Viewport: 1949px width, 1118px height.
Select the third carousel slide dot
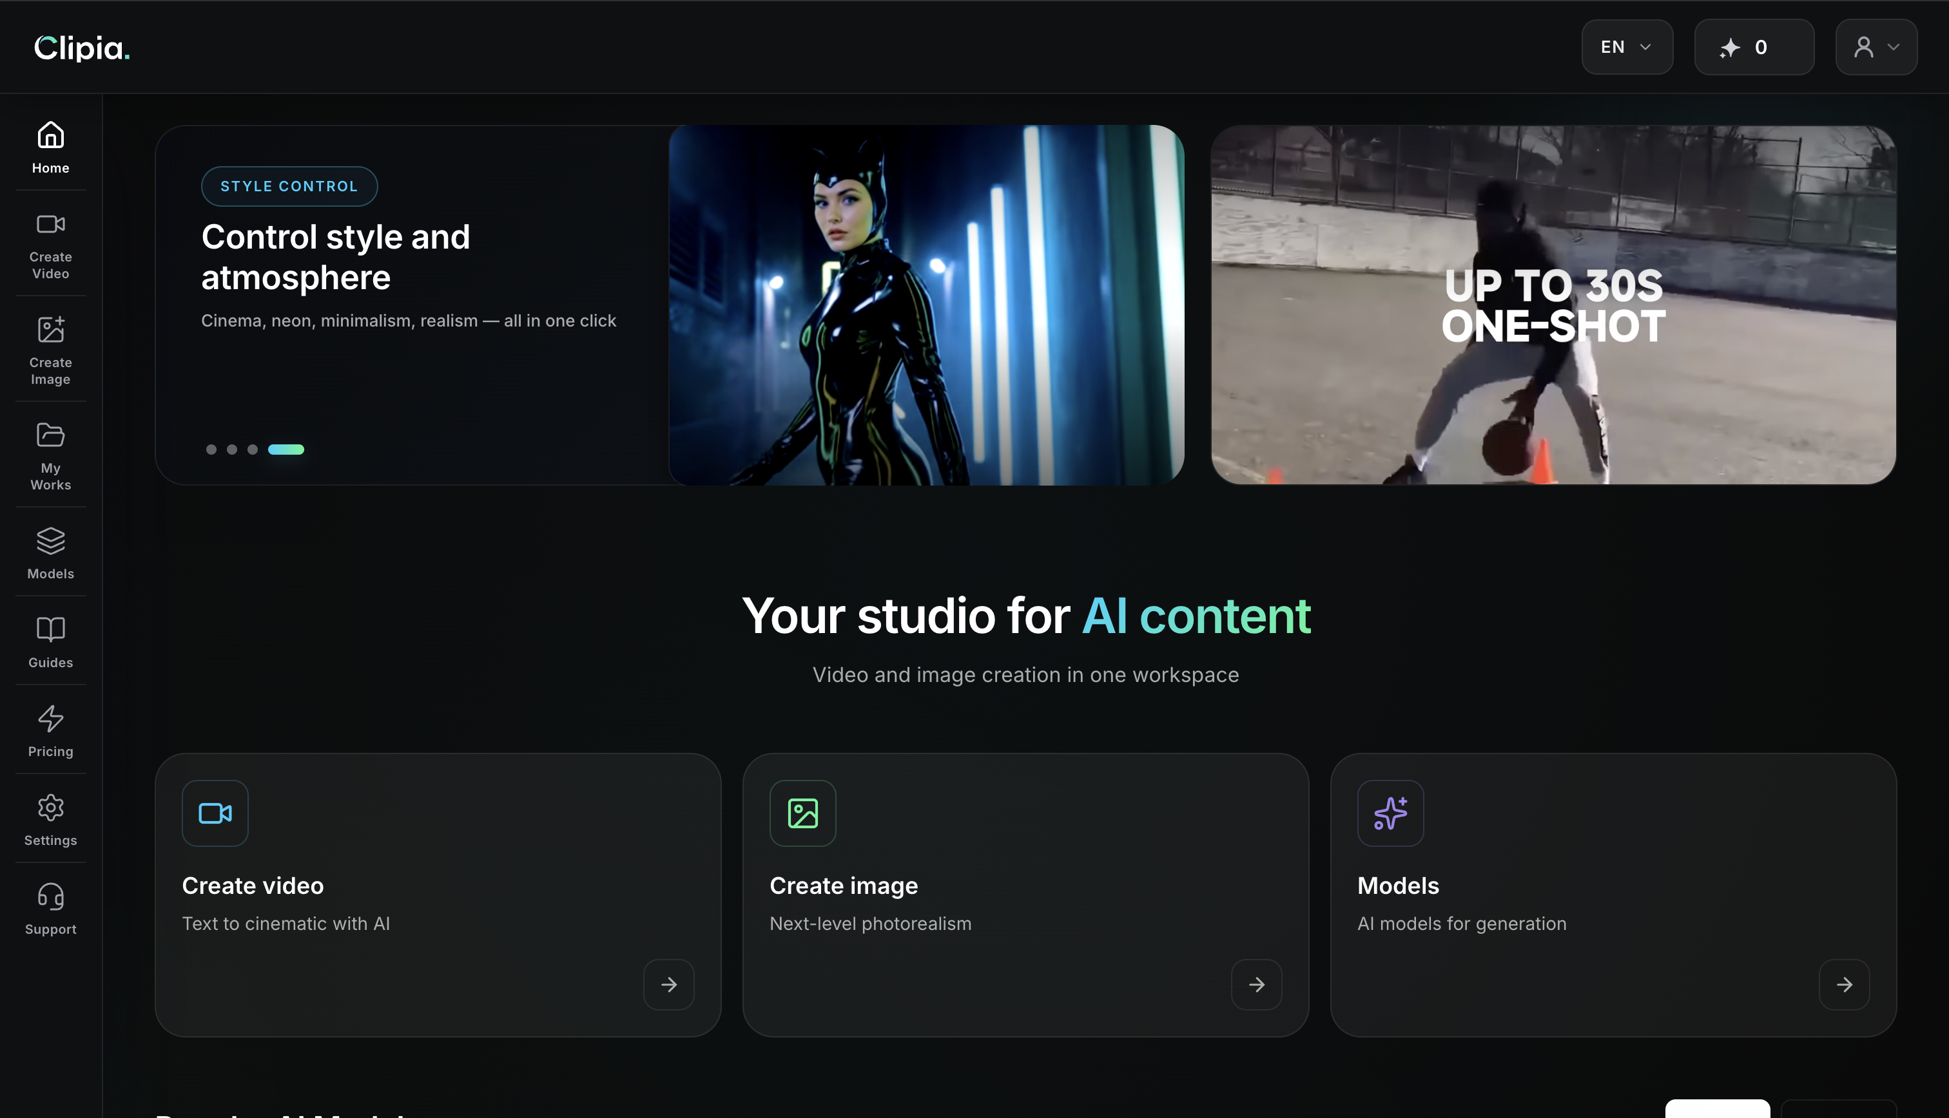click(253, 450)
